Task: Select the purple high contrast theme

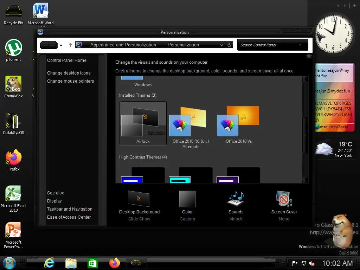Action: pos(238,175)
